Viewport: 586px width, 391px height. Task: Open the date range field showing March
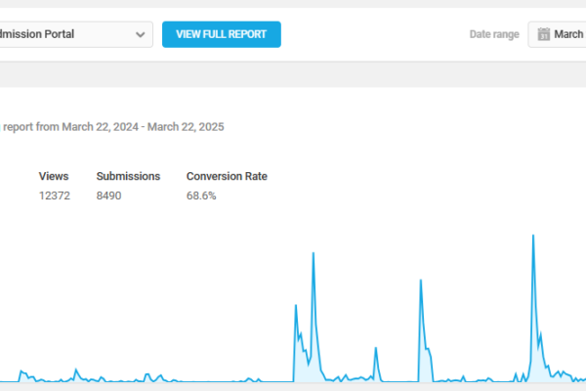(566, 34)
